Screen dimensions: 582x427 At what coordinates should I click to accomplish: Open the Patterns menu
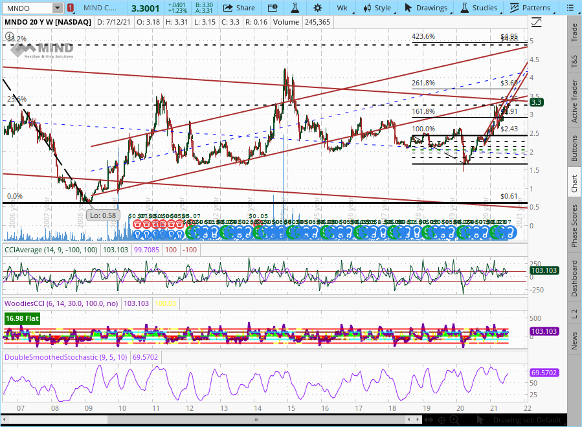tap(530, 8)
